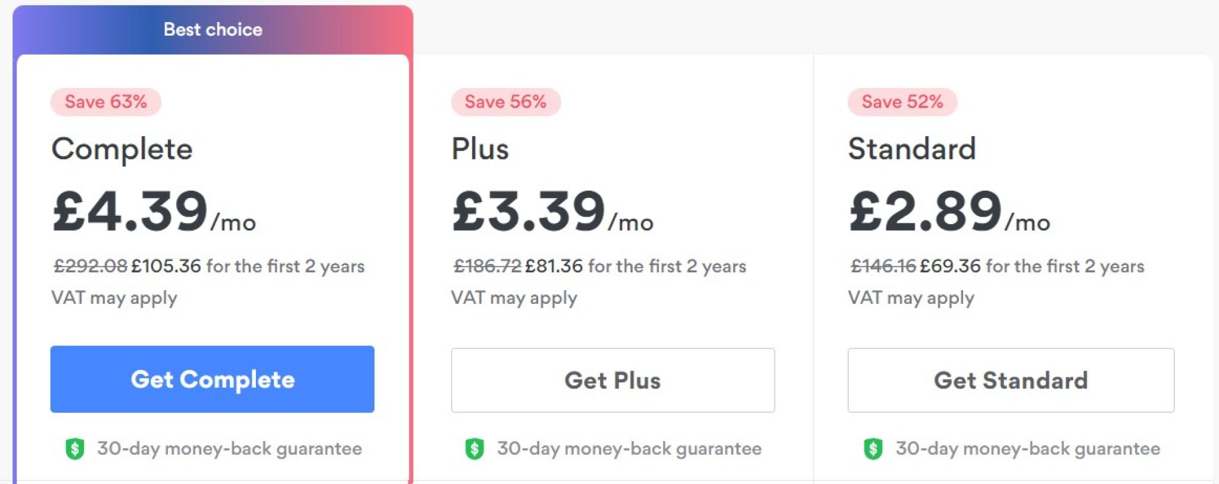This screenshot has height=484, width=1219.
Task: Click the green shield icon under Complete
Action: click(x=75, y=448)
